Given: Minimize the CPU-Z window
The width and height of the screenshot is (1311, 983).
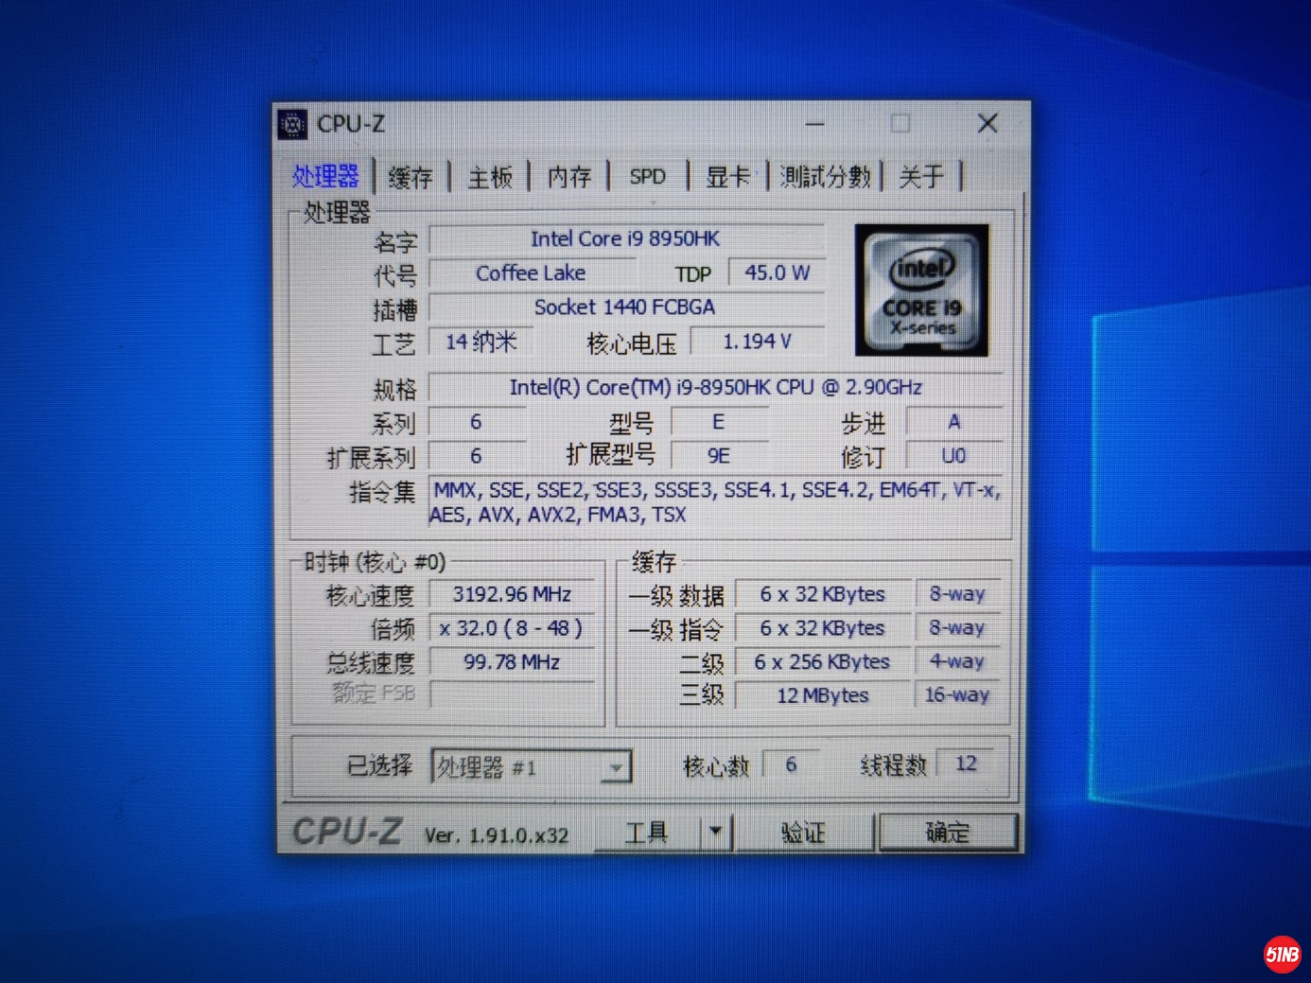Looking at the screenshot, I should click(x=815, y=124).
